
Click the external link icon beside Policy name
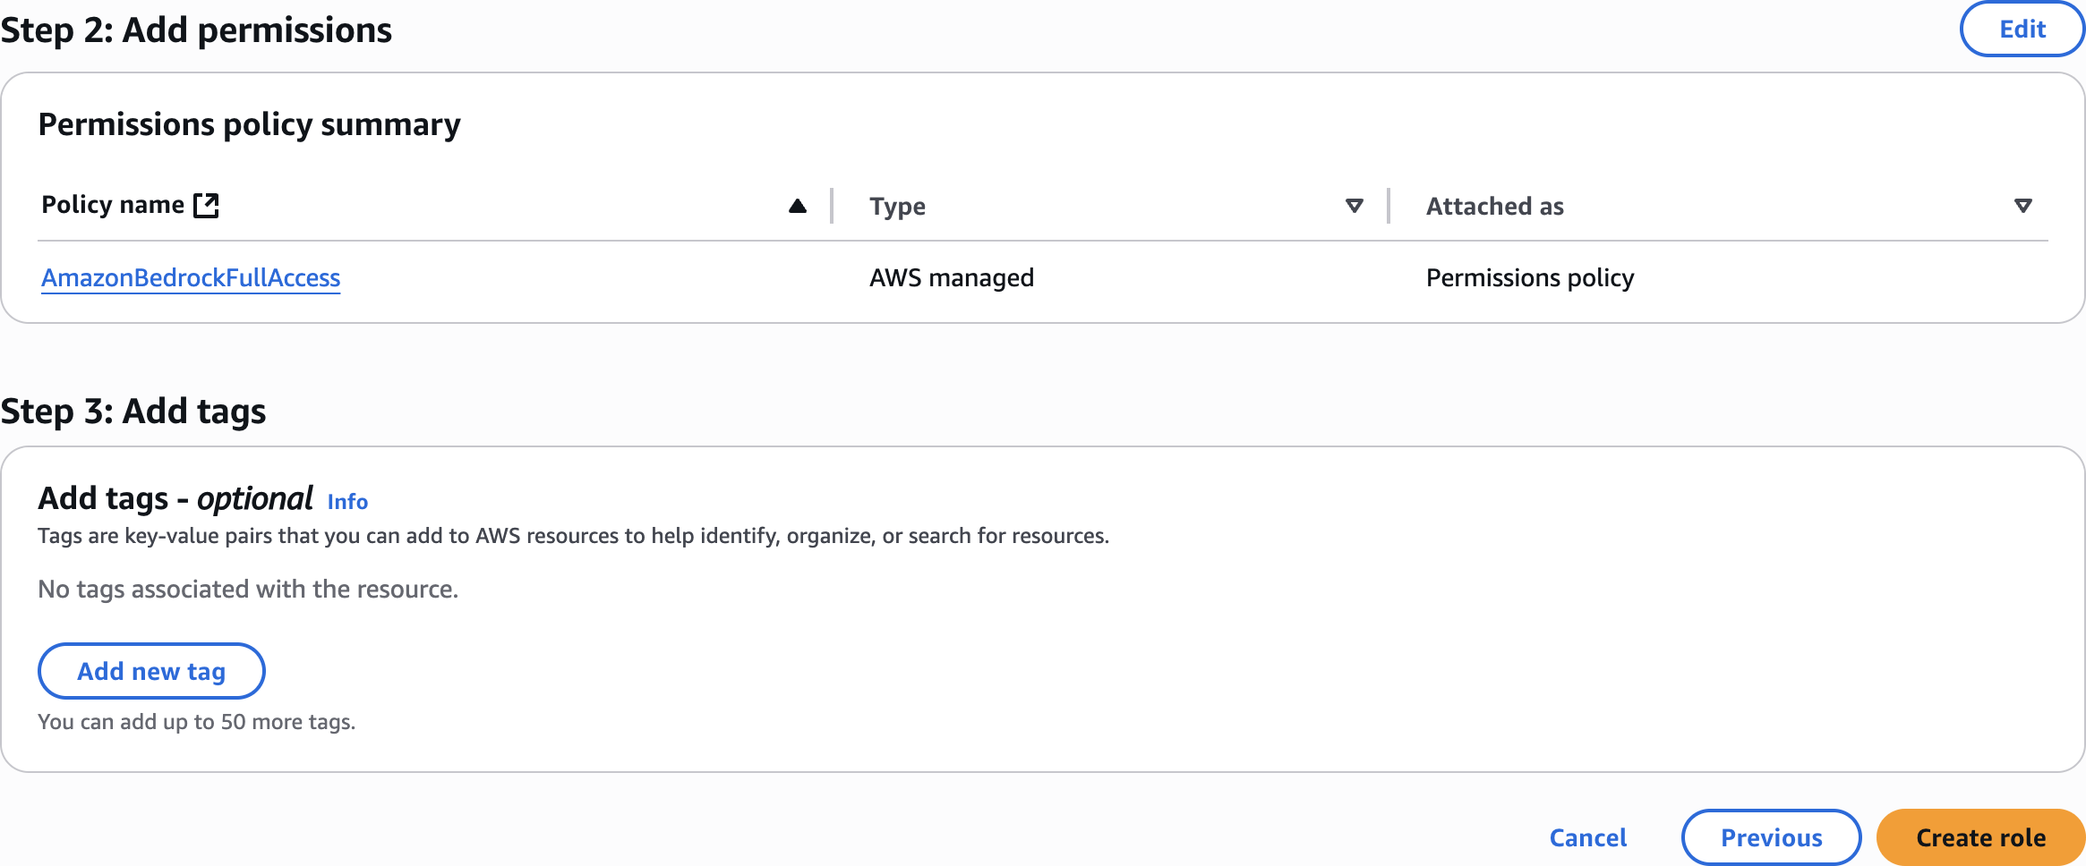(206, 205)
